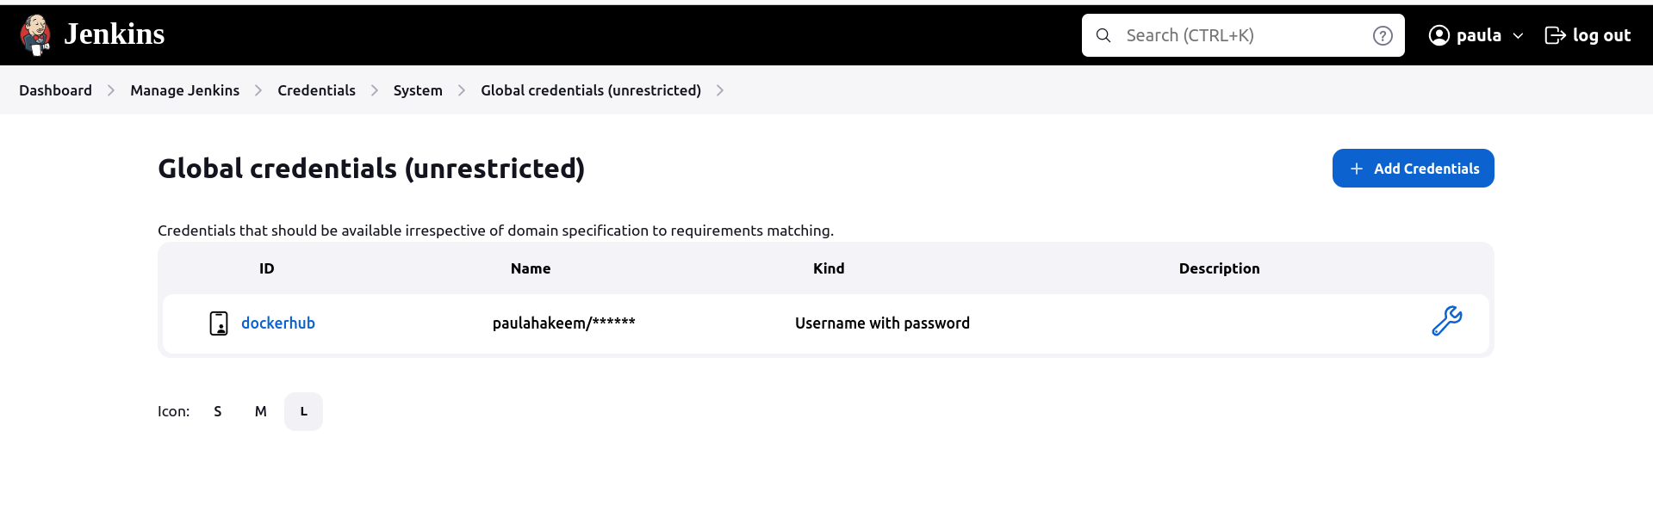The height and width of the screenshot is (517, 1653).
Task: Select the S icon size option
Action: coord(217,411)
